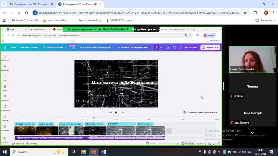Open the Шаблоны (Templates) panel in the sidebar
The width and height of the screenshot is (278, 156).
tap(5, 57)
